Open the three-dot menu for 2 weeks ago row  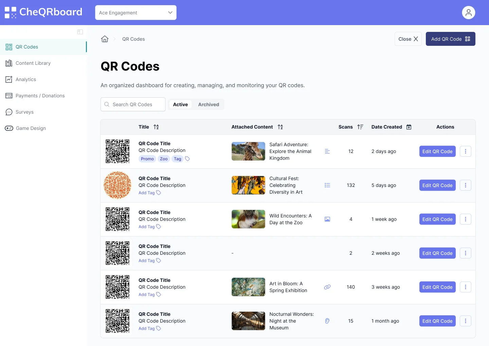(466, 253)
